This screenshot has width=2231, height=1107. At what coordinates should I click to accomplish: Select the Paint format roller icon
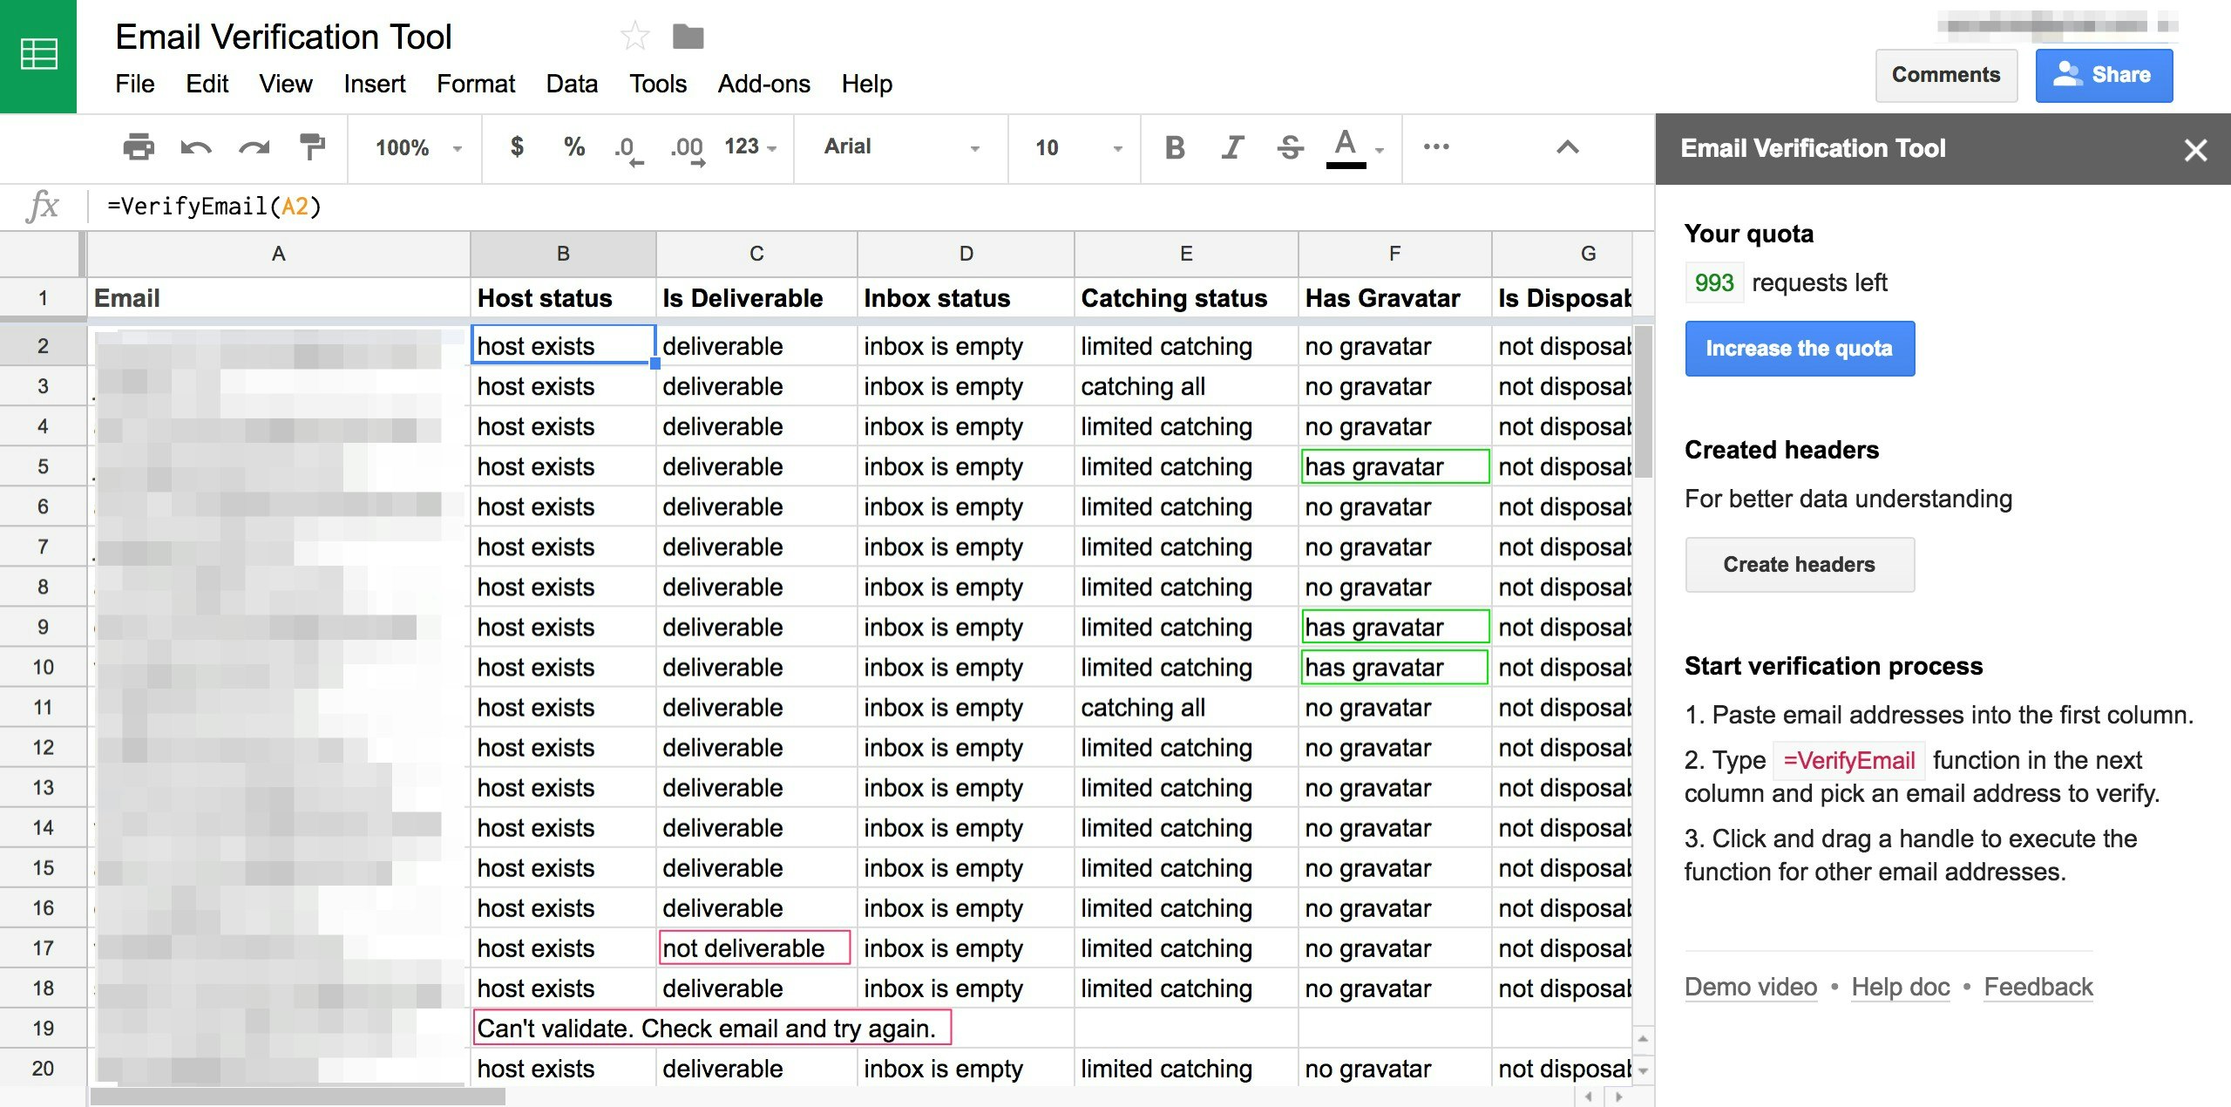click(x=312, y=146)
